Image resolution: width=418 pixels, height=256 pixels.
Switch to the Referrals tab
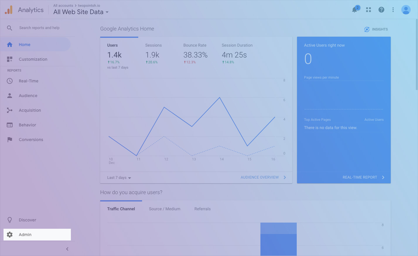(x=202, y=209)
